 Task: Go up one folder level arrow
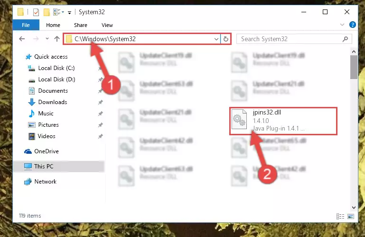57,39
